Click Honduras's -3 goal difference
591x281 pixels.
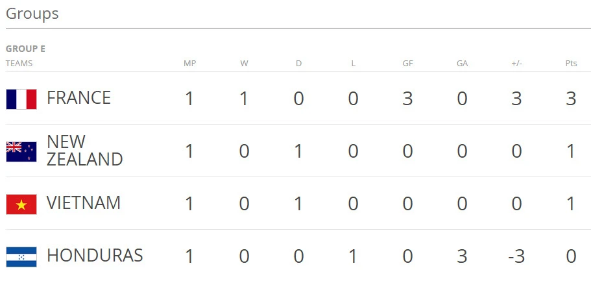point(516,256)
